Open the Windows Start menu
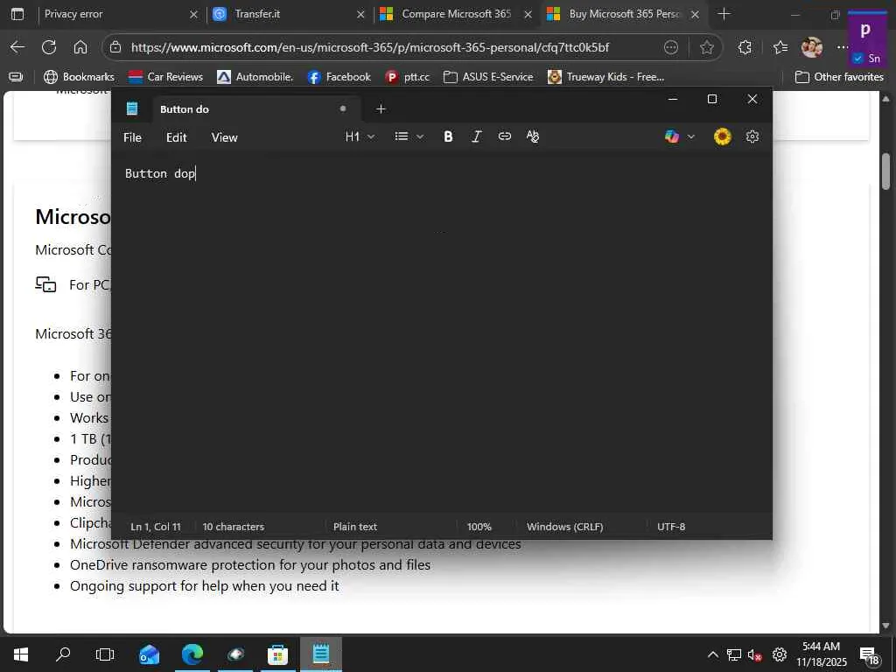Viewport: 896px width, 672px height. (21, 654)
